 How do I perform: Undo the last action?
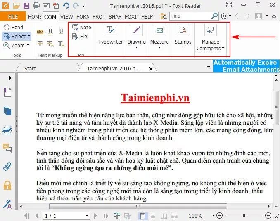(66, 6)
